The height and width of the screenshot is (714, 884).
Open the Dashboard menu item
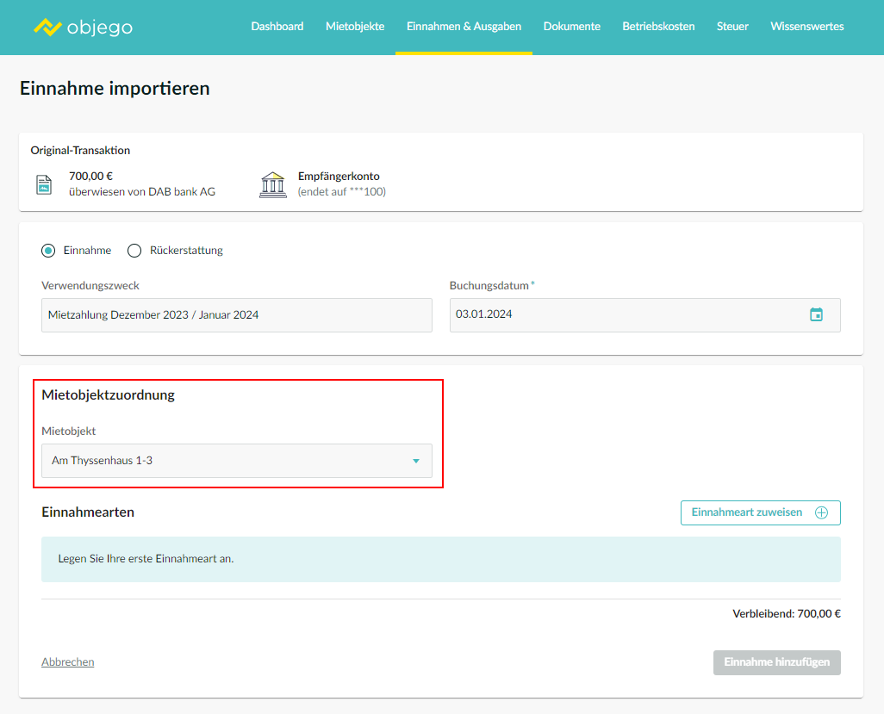click(277, 27)
